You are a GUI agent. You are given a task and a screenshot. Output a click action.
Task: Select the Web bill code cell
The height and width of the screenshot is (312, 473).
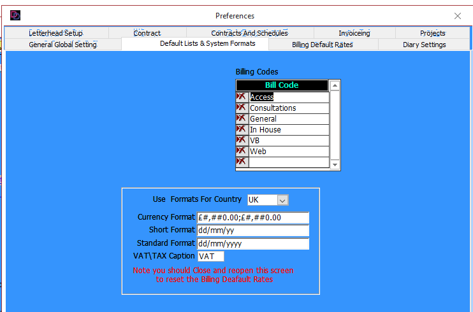[289, 152]
